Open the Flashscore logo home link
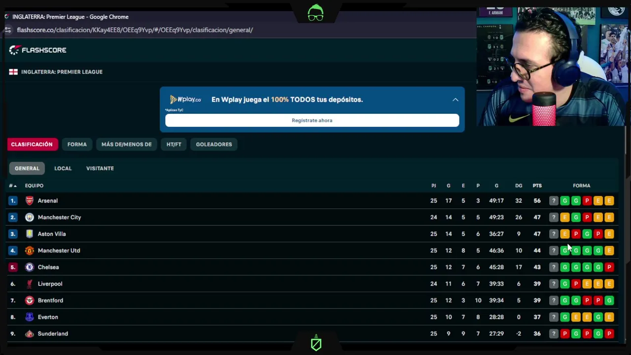 tap(37, 50)
